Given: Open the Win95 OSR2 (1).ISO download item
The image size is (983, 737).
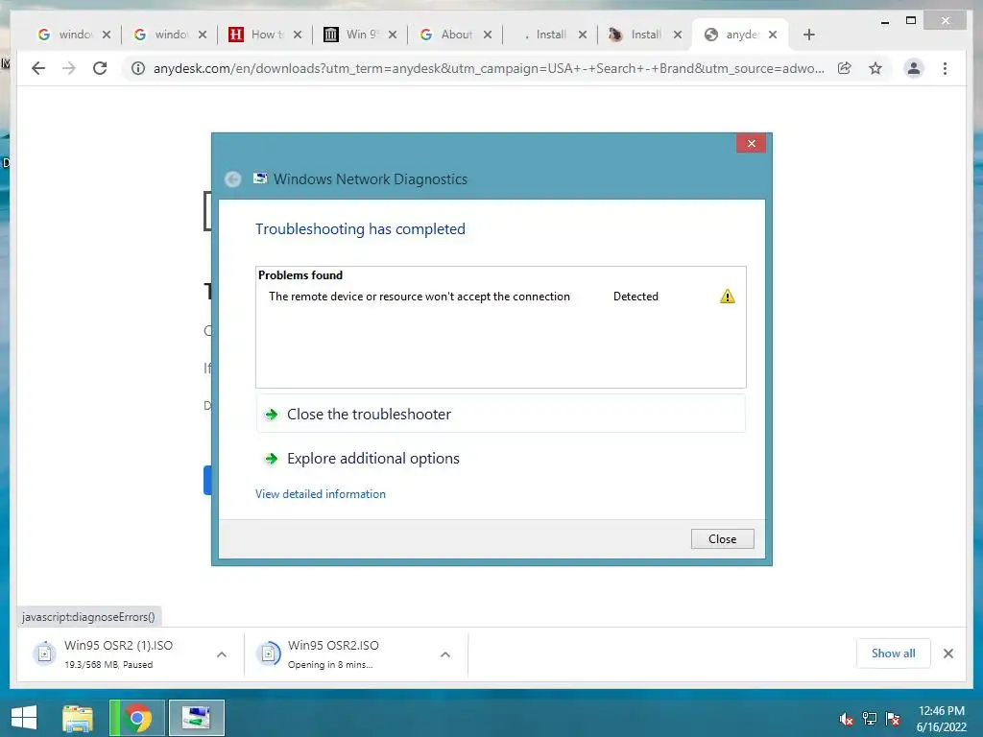Looking at the screenshot, I should point(118,654).
